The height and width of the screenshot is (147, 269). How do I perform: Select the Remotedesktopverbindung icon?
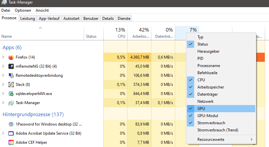pyautogui.click(x=11, y=75)
